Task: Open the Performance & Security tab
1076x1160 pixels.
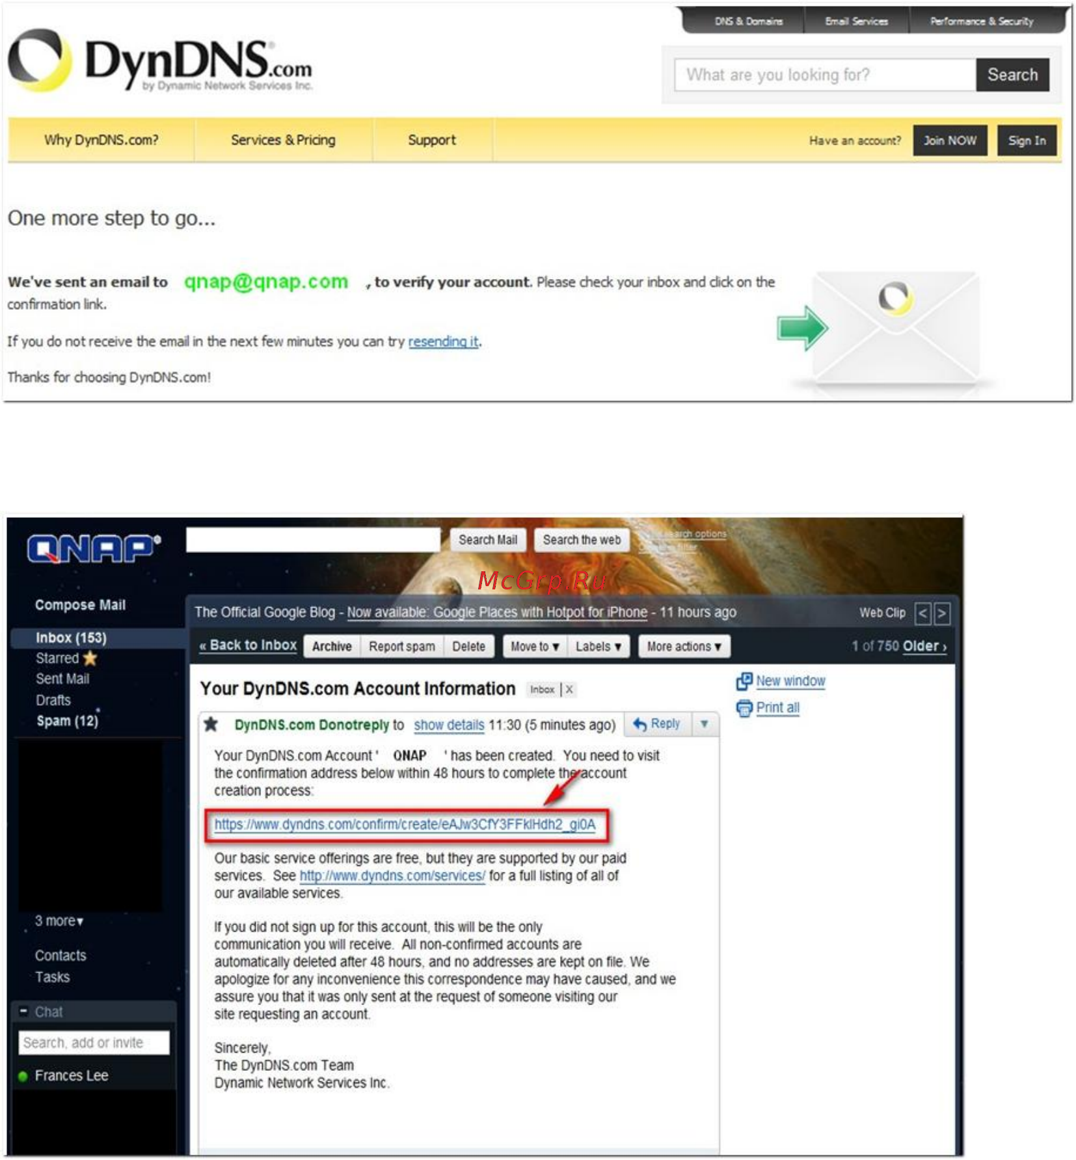Action: click(x=981, y=21)
